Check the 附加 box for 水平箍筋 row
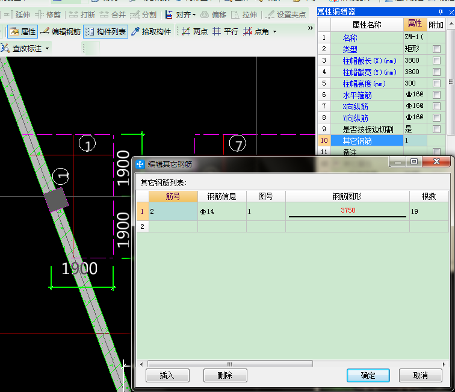Viewport: 455px width, 392px height. click(x=436, y=95)
